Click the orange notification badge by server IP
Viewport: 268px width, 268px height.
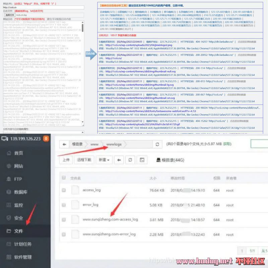(x=46, y=138)
